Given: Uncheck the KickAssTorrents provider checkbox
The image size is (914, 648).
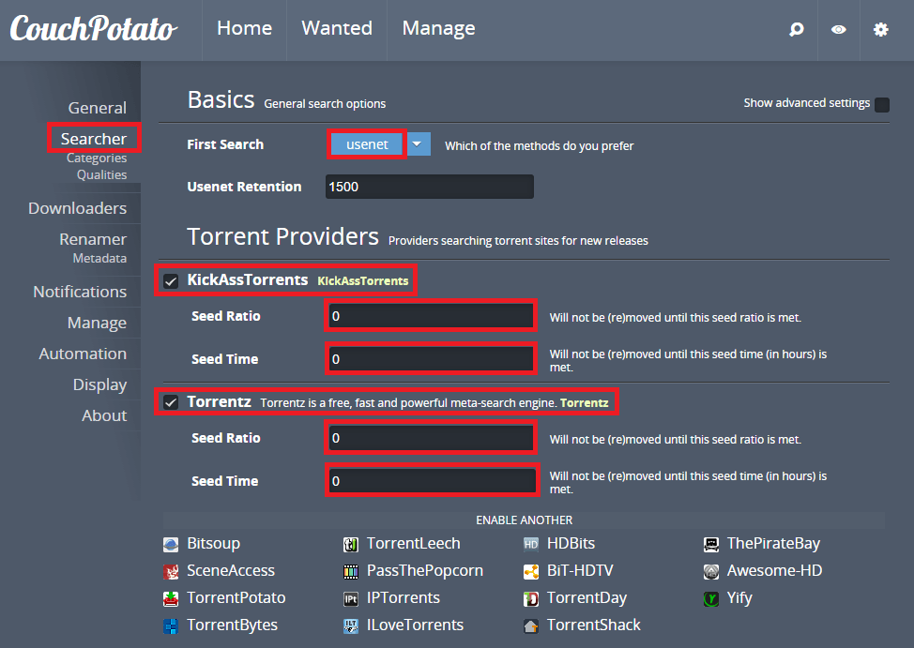Looking at the screenshot, I should pyautogui.click(x=171, y=280).
